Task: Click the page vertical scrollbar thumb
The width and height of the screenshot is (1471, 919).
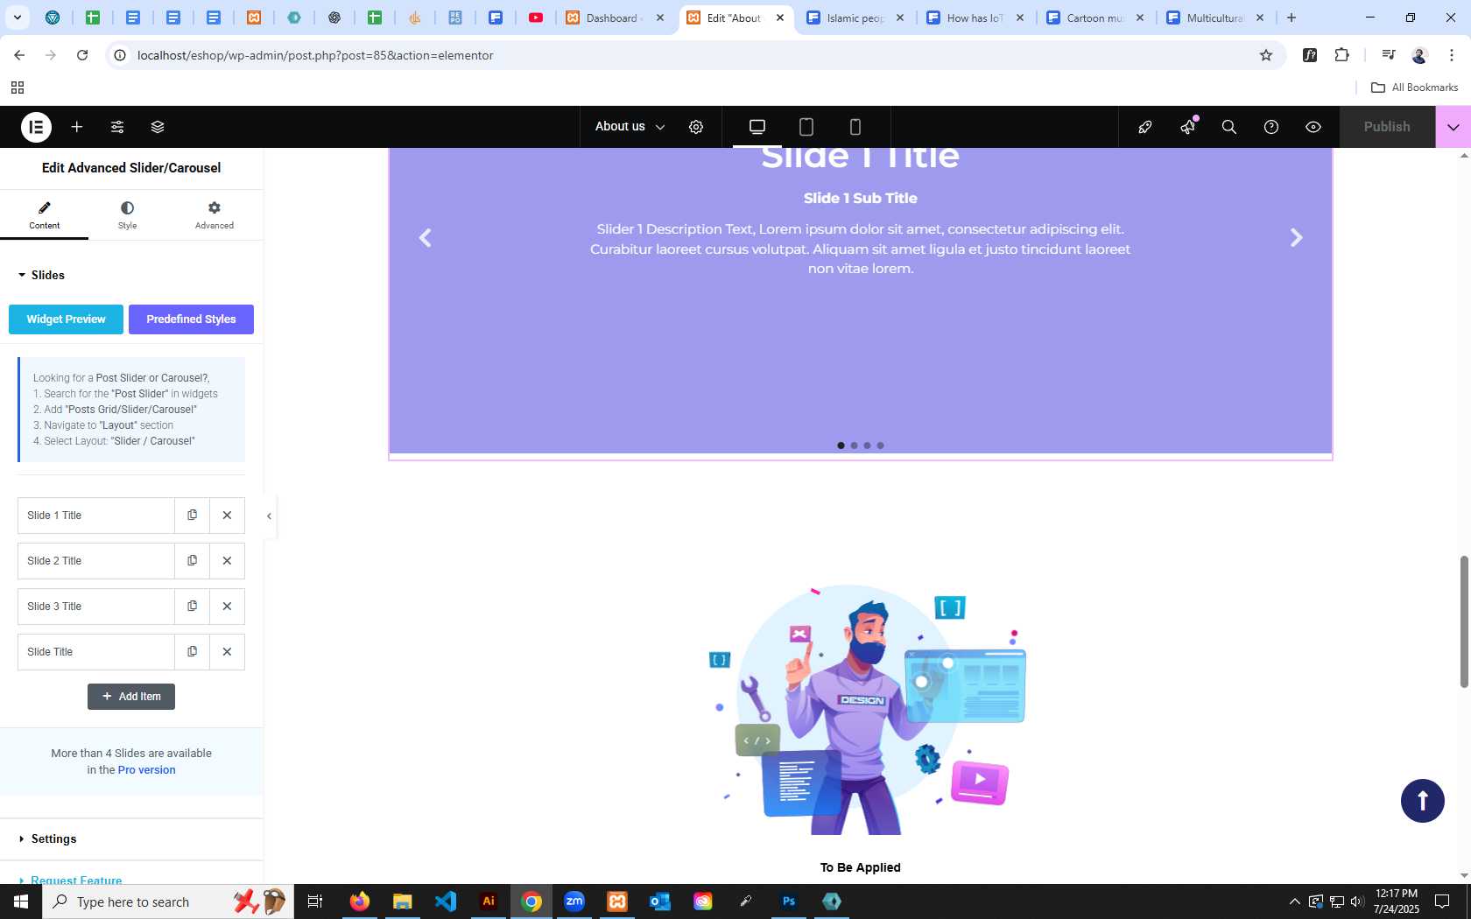Action: coord(1464,621)
